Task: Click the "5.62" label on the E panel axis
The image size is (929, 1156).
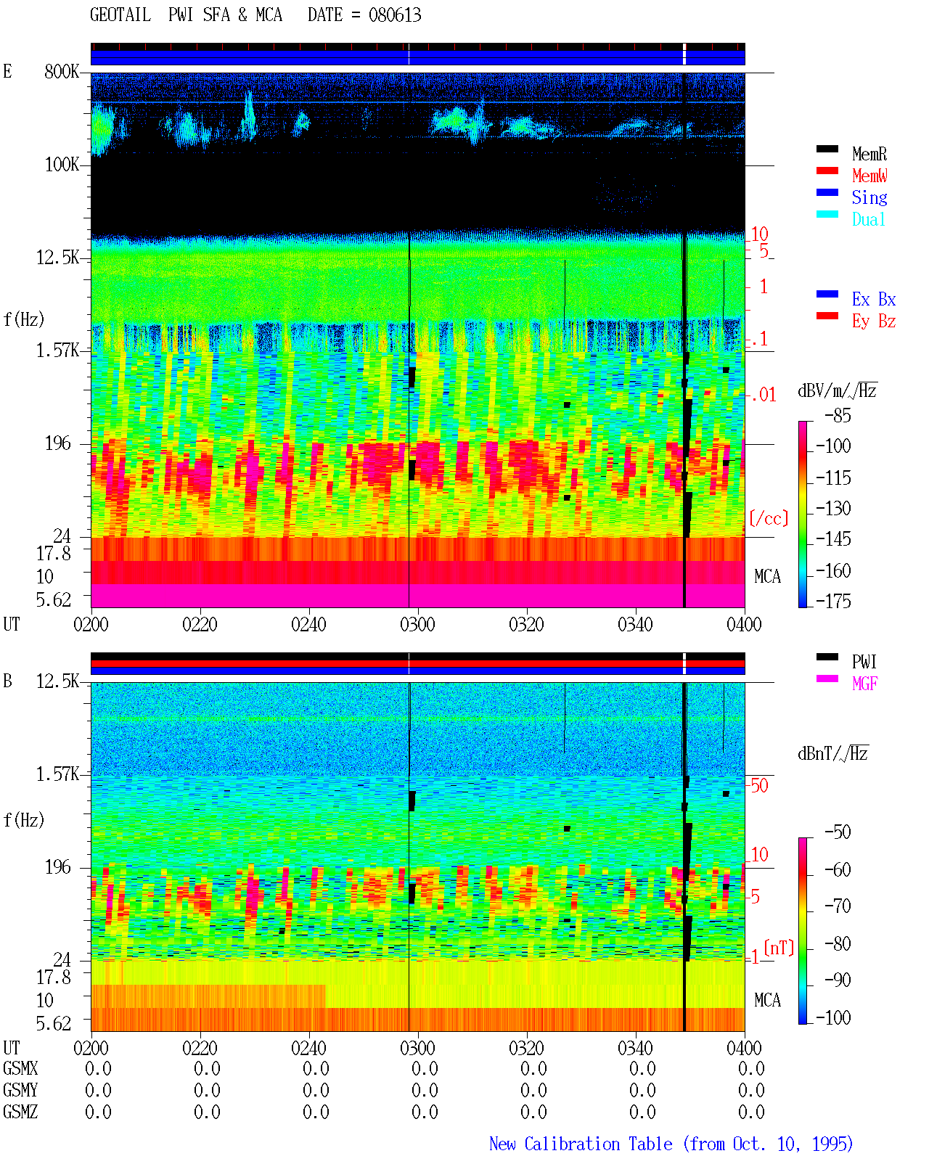Action: pyautogui.click(x=54, y=599)
